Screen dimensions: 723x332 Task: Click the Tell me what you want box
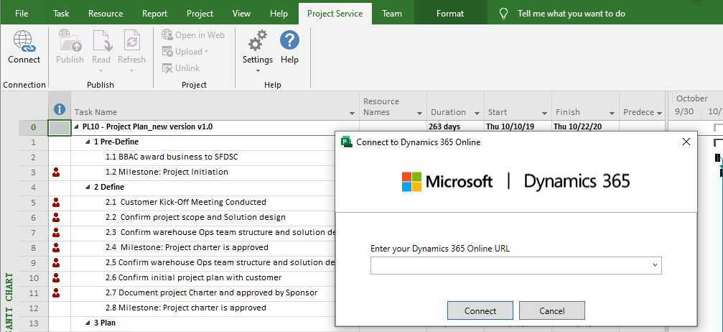tap(571, 14)
